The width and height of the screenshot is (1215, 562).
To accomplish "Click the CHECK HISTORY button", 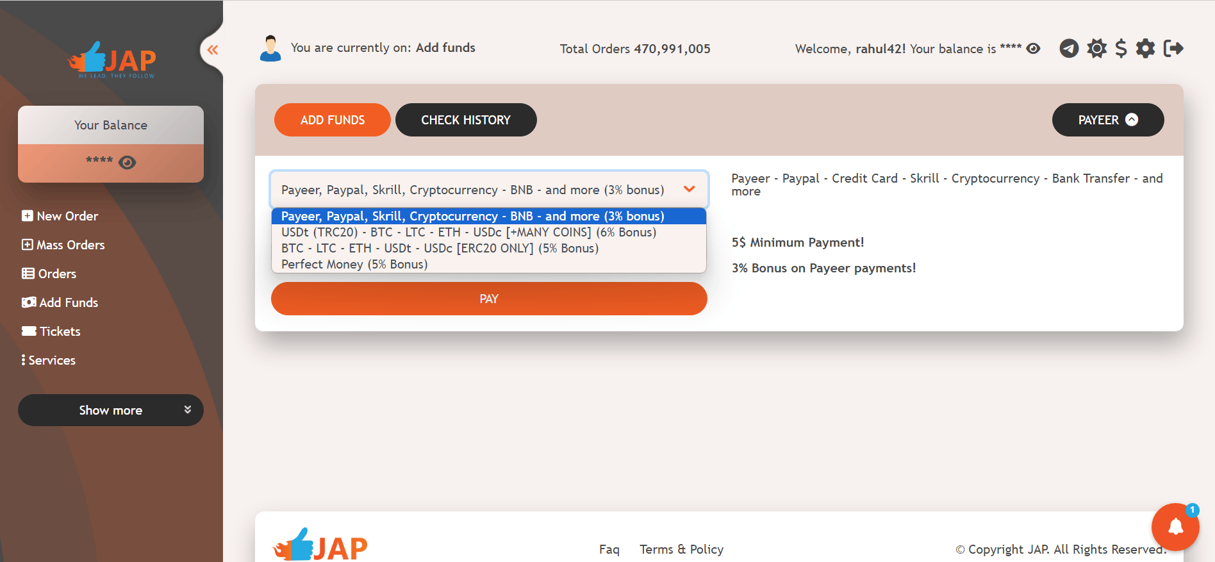I will [x=466, y=120].
